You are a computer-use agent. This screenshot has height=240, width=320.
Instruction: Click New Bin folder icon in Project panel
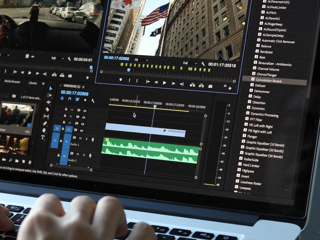[x=17, y=161]
